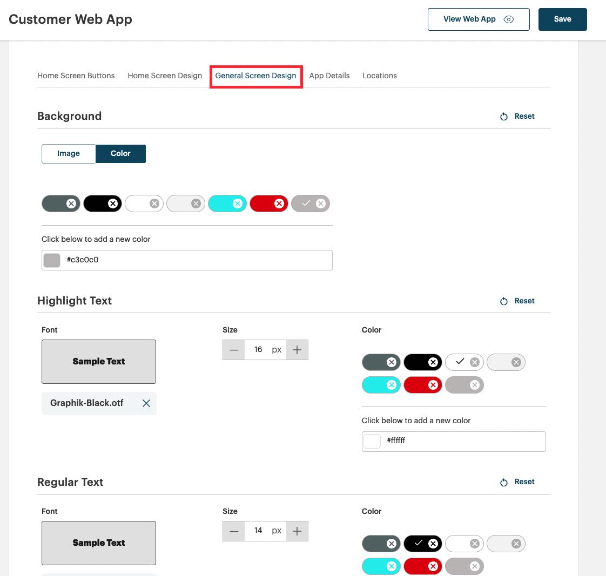Open the web app with View Web App
Screen dimensions: 606x576
(x=469, y=19)
